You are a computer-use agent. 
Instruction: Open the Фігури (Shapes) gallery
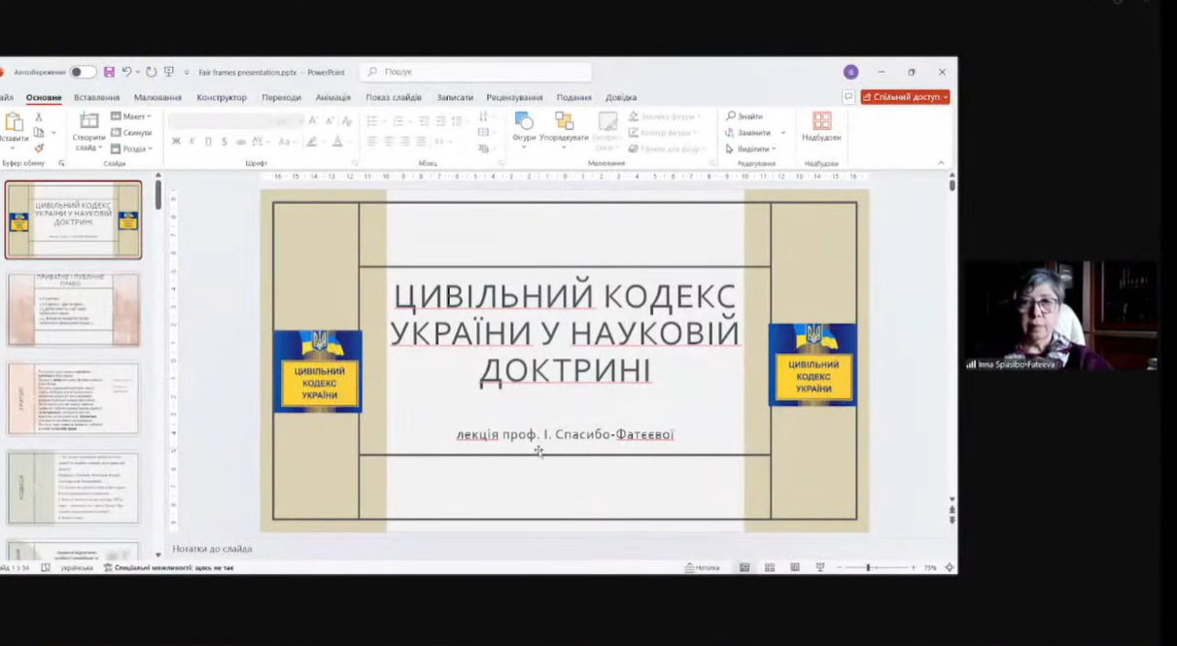pyautogui.click(x=524, y=126)
